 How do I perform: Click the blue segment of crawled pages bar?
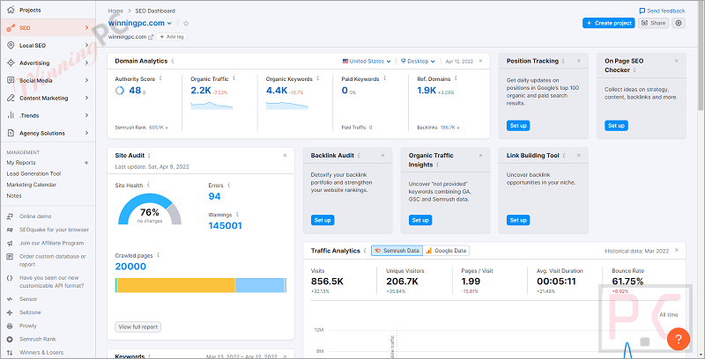tap(259, 285)
